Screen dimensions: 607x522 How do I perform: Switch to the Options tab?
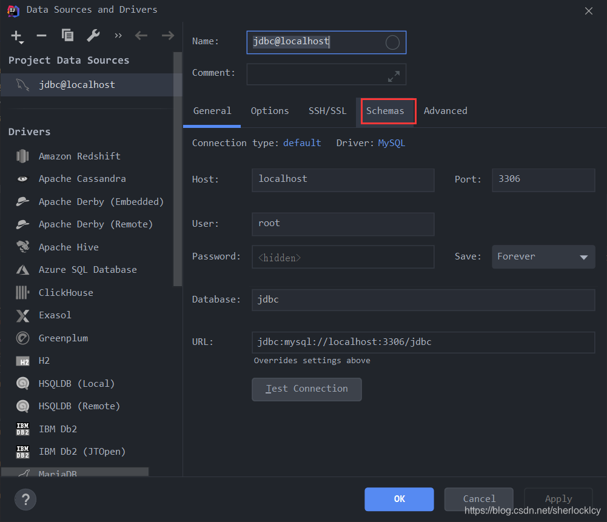point(270,111)
